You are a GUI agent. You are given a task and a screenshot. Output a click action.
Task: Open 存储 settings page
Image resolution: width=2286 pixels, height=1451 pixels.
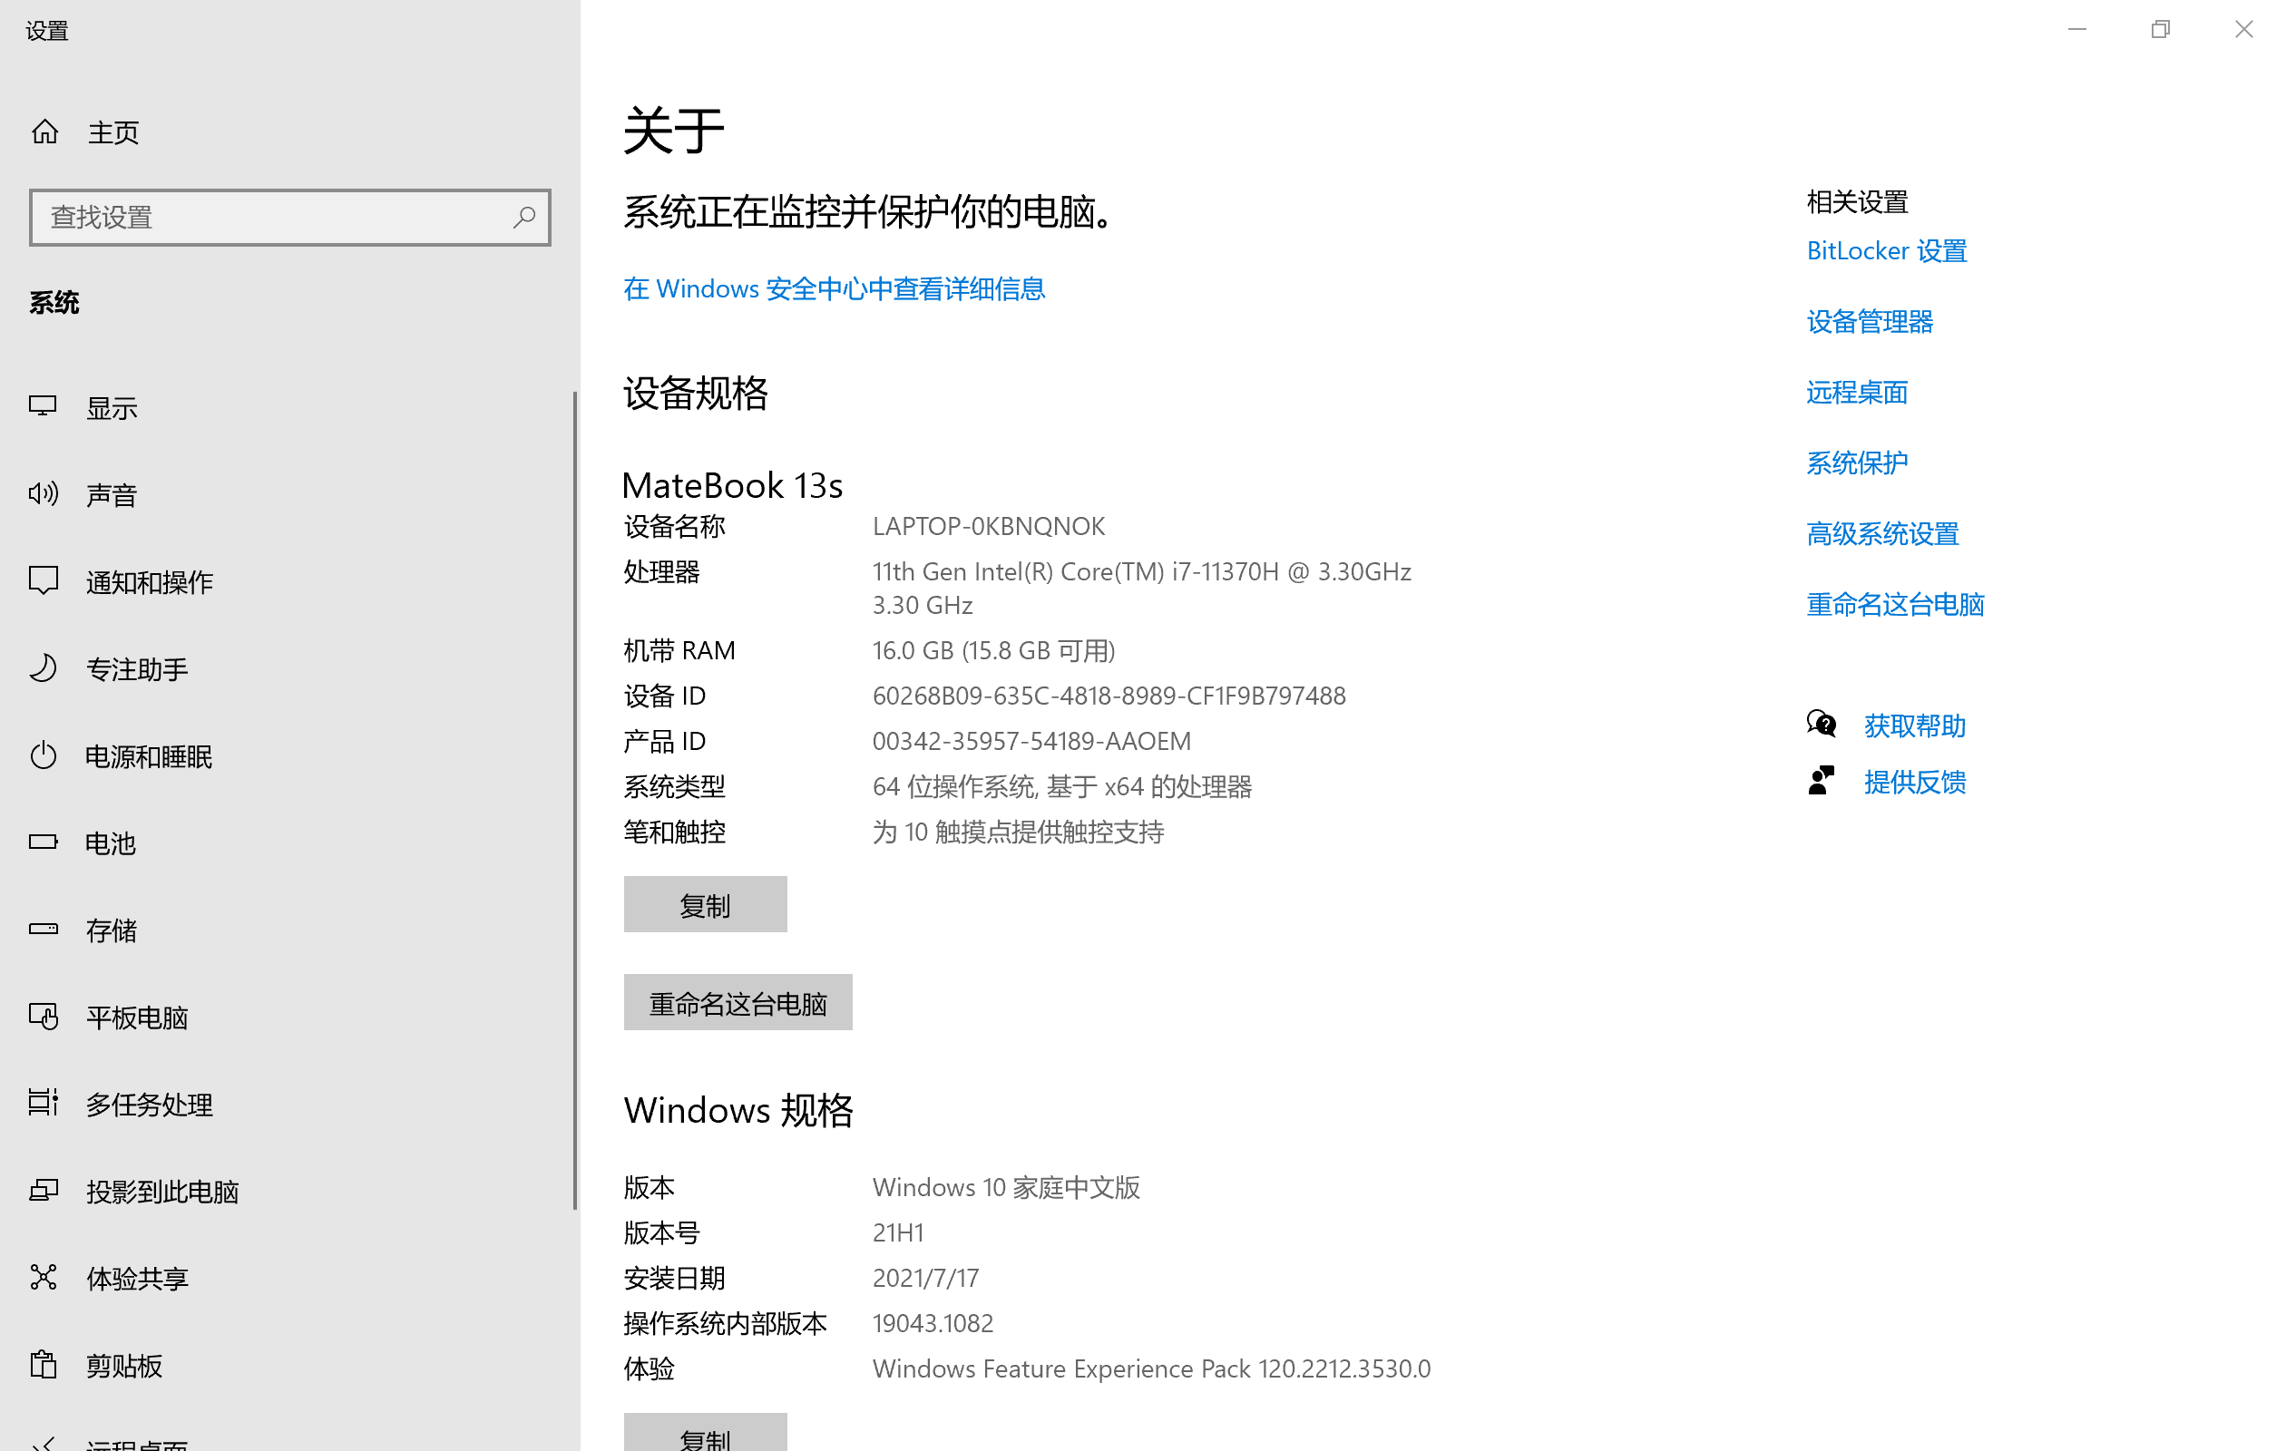click(112, 930)
